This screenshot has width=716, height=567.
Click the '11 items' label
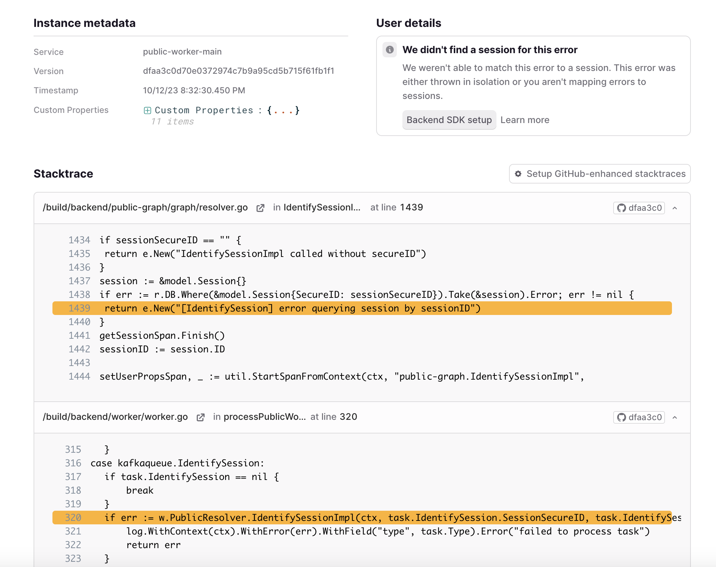(x=172, y=122)
